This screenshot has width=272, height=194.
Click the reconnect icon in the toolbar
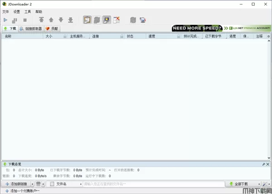pyautogui.click(x=133, y=20)
